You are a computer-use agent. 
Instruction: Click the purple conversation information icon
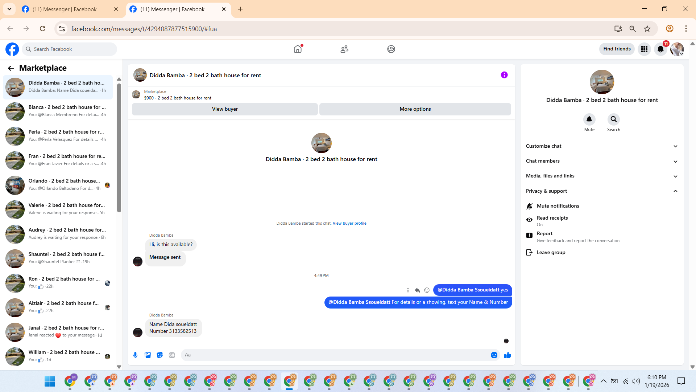504,75
